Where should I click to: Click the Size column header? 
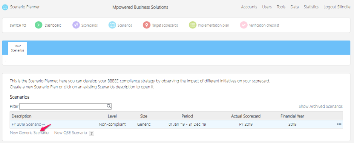pos(144,116)
